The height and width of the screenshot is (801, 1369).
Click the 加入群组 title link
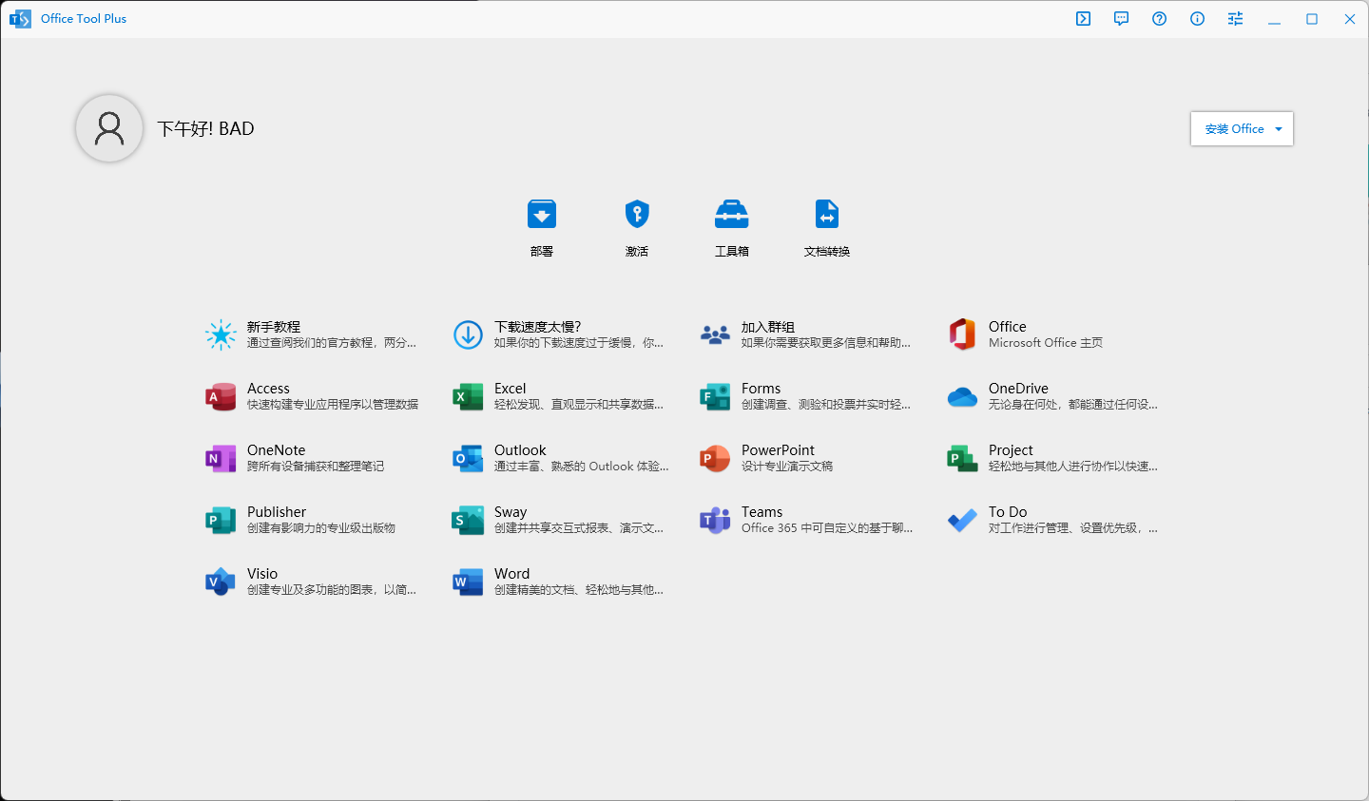coord(768,327)
